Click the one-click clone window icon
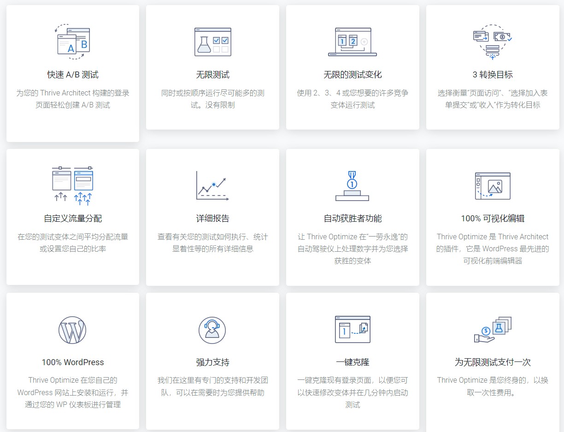 (x=352, y=330)
